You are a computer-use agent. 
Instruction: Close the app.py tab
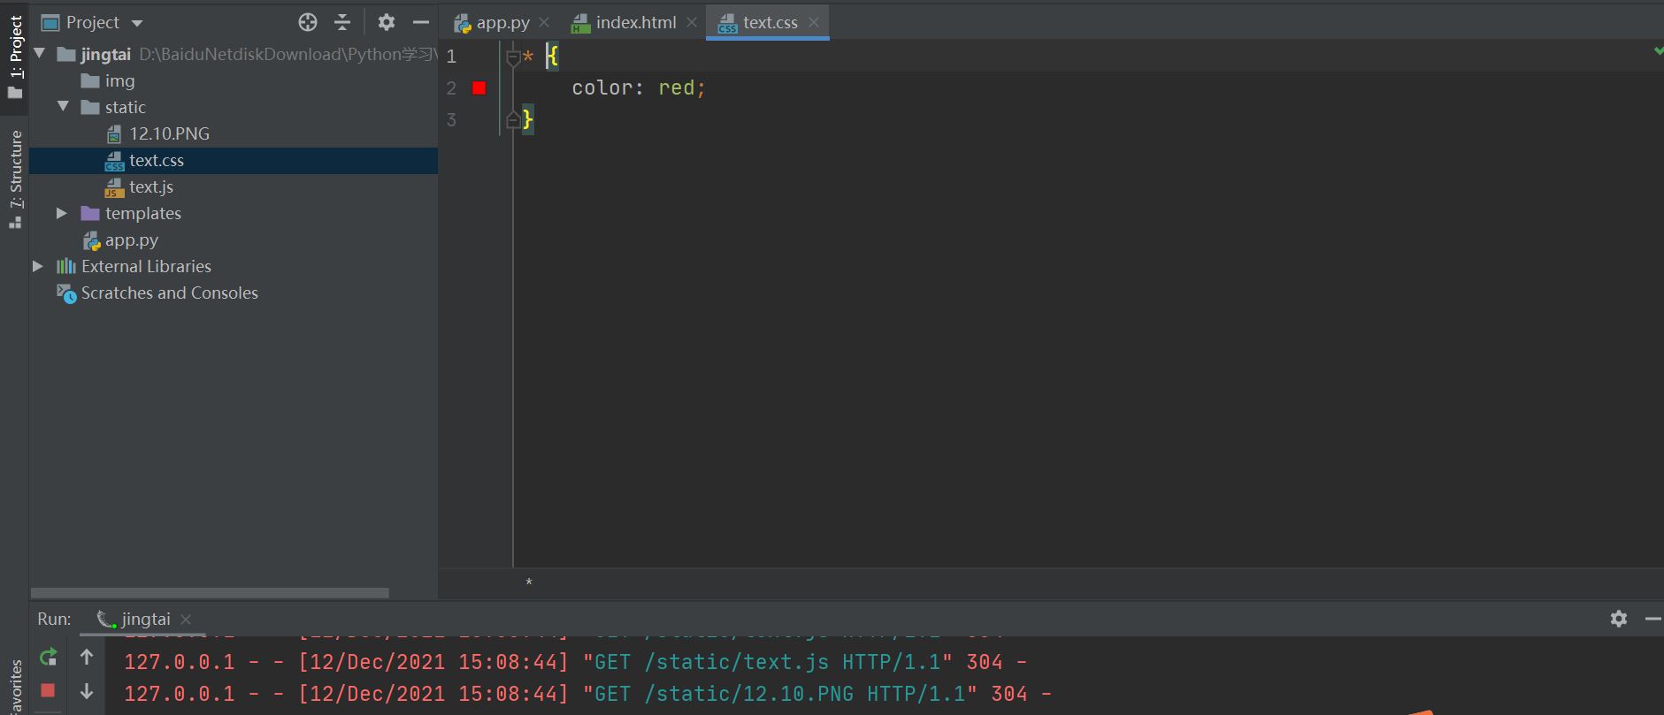click(x=544, y=22)
